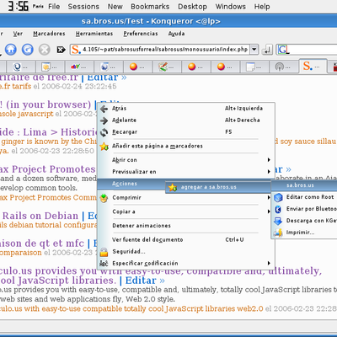This screenshot has width=337, height=337.
Task: Open the Herramientas menu
Action: click(x=94, y=34)
